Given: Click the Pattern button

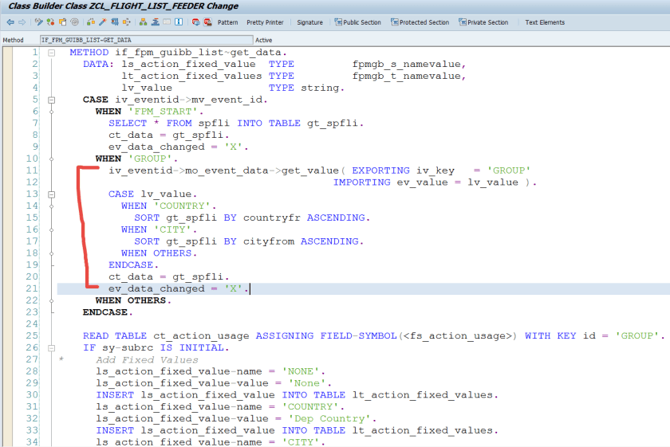Looking at the screenshot, I should click(227, 22).
